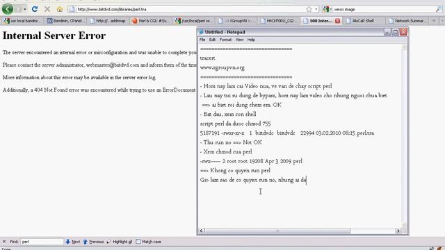Viewport: 445px width, 250px height.
Task: Open the Notepad Edit menu
Action: 212,40
